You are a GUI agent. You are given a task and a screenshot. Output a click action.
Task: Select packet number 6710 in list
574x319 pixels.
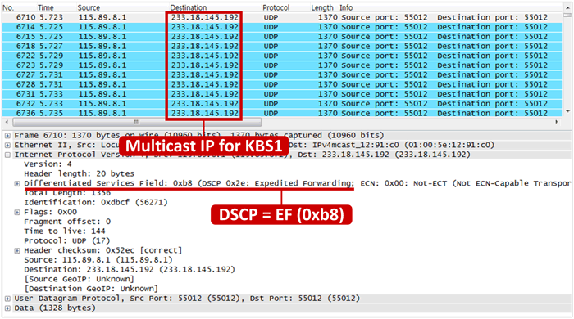[282, 17]
